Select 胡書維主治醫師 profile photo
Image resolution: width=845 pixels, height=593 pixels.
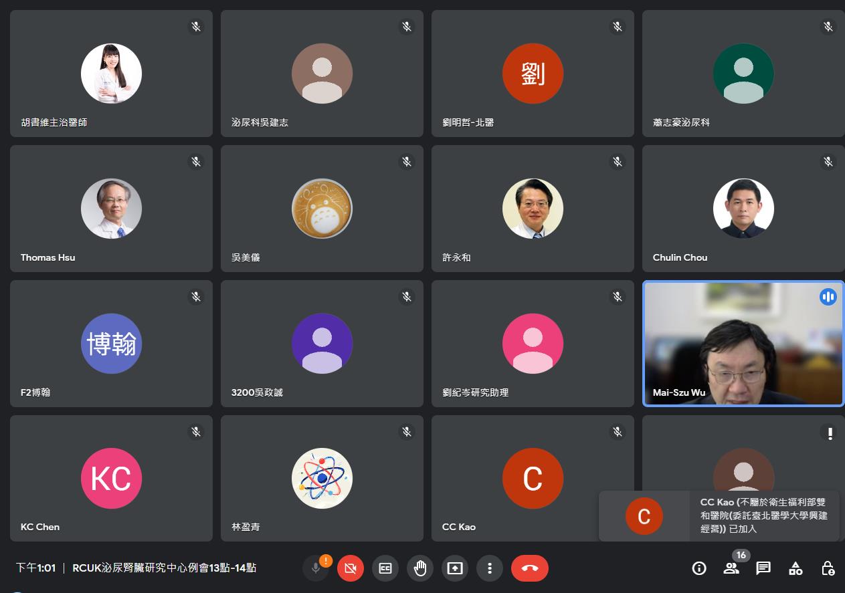tap(111, 74)
